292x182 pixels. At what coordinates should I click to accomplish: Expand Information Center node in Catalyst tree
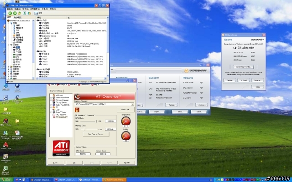click(51, 97)
